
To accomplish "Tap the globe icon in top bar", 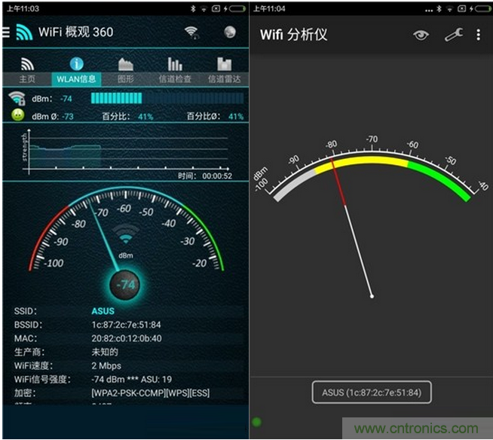I will (x=230, y=32).
